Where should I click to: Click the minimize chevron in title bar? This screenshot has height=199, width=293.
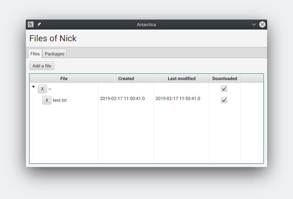click(254, 24)
